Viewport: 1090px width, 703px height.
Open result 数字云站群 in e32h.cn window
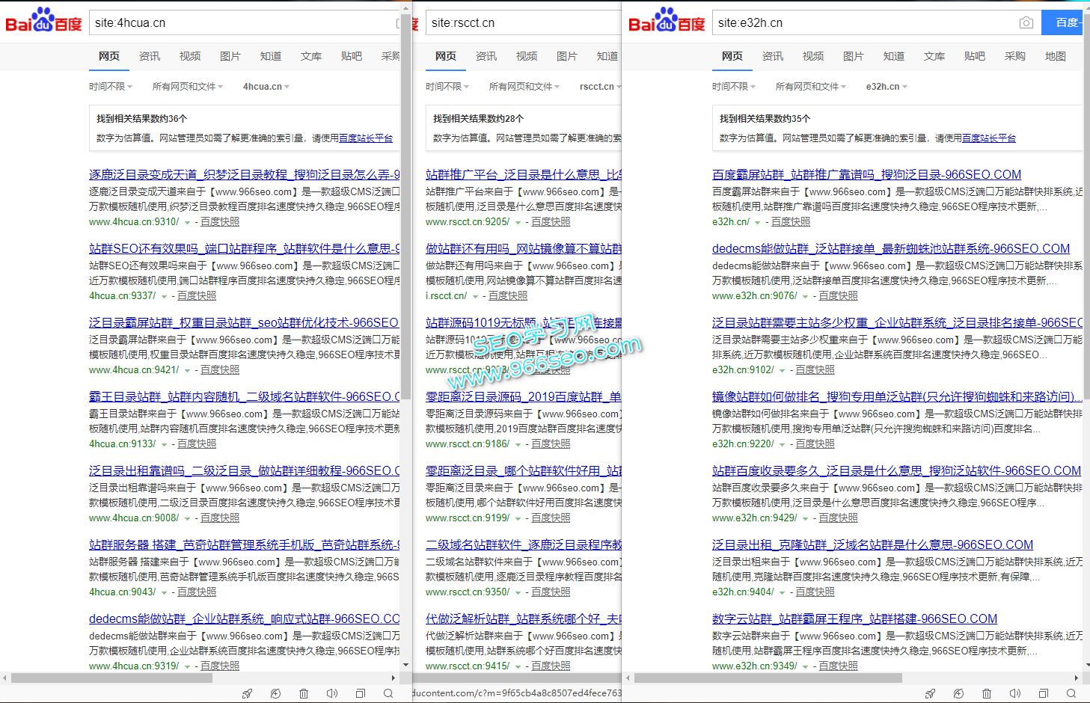854,618
